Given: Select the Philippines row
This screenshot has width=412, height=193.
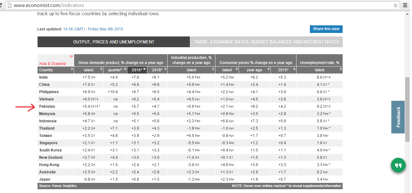Looking at the screenshot, I should (x=190, y=92).
